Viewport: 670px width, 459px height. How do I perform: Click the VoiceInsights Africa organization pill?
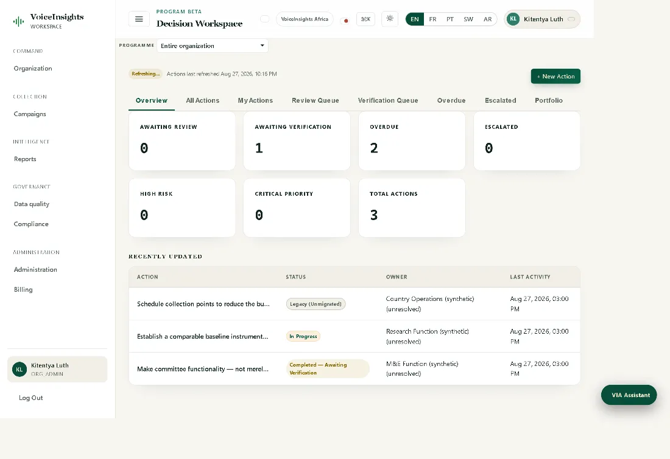pos(305,19)
